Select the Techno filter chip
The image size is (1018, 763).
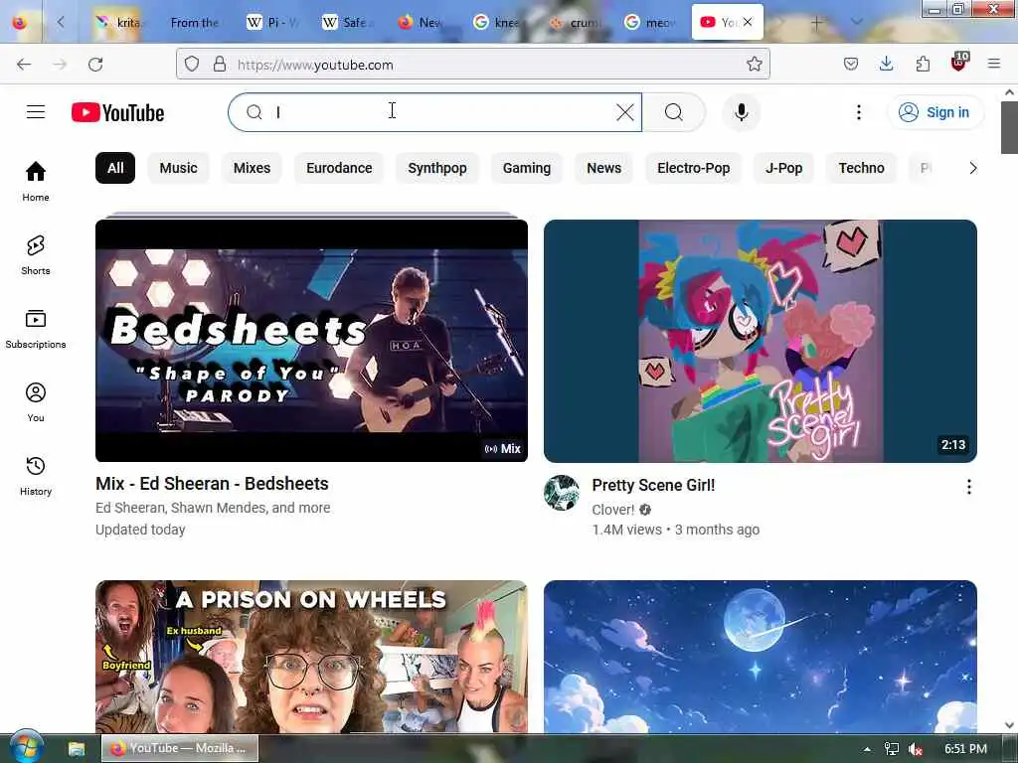[x=861, y=168]
